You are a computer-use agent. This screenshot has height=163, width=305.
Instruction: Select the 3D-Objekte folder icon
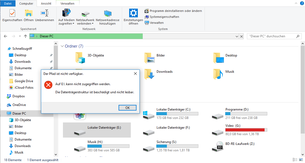(80, 58)
